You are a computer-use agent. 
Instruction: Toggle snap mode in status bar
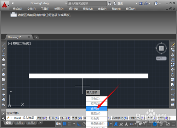(70, 124)
